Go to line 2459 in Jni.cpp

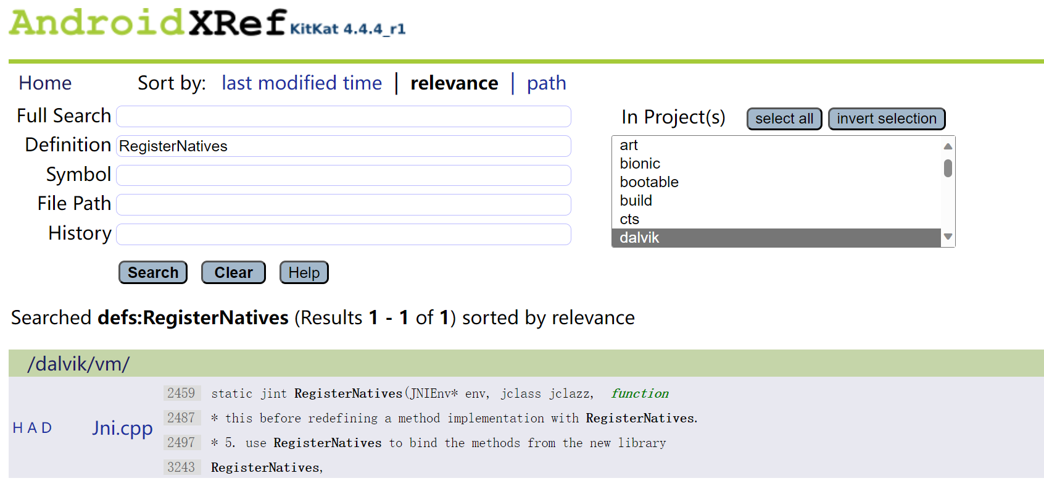point(181,393)
